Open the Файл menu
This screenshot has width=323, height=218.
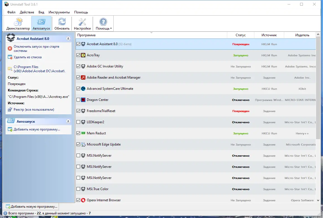(11, 12)
